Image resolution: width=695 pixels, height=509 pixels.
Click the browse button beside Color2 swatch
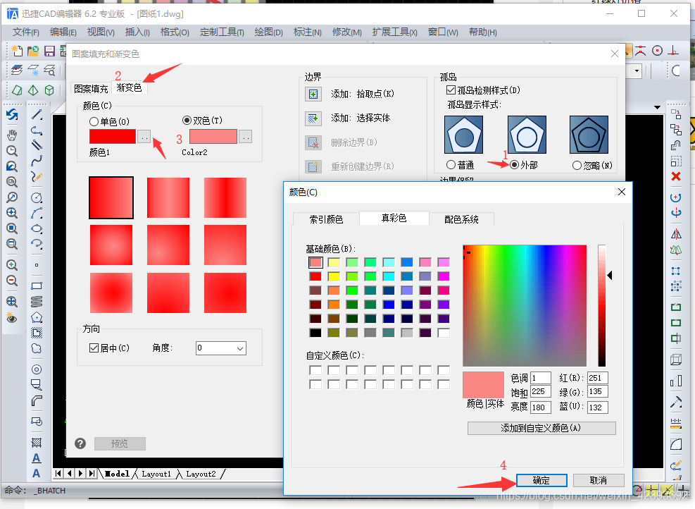click(x=245, y=137)
